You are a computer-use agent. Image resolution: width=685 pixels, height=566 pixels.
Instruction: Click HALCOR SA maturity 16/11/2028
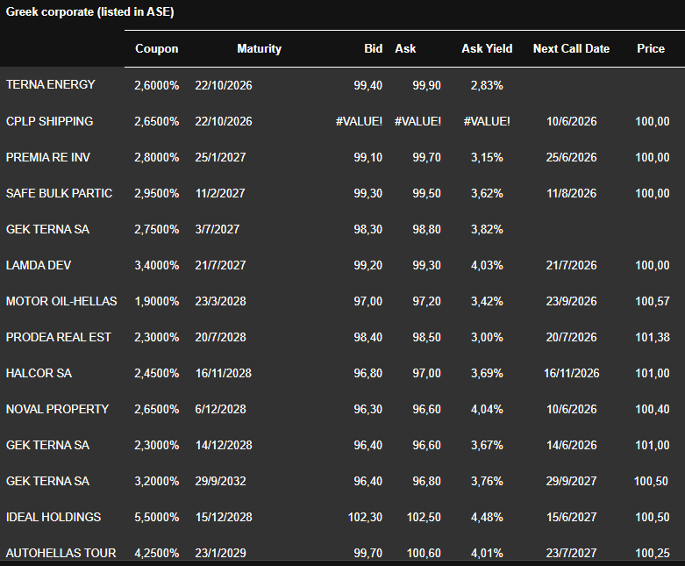(x=224, y=373)
